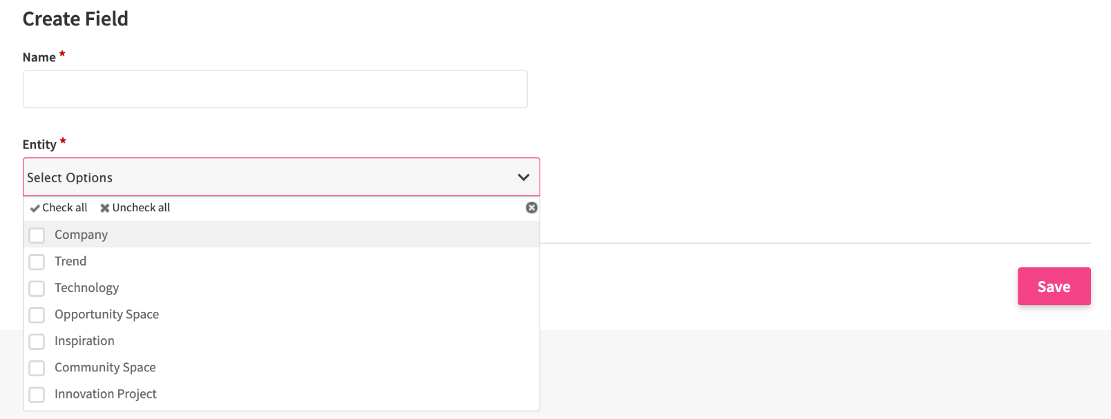Select the Innovation Project checkbox
Screen dimensions: 1111x419
(x=37, y=394)
